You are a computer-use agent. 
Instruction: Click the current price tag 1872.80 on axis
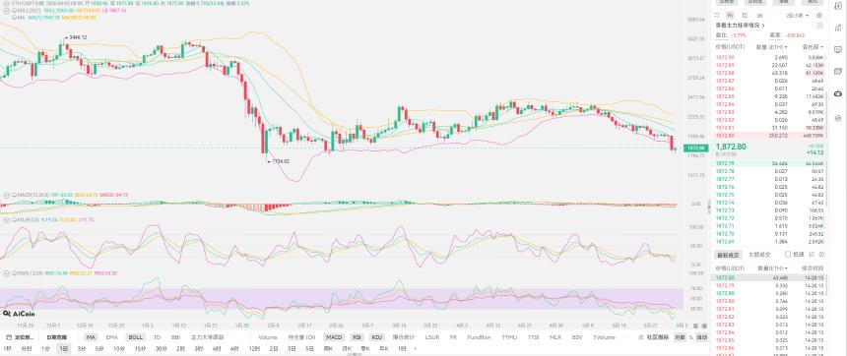click(695, 148)
